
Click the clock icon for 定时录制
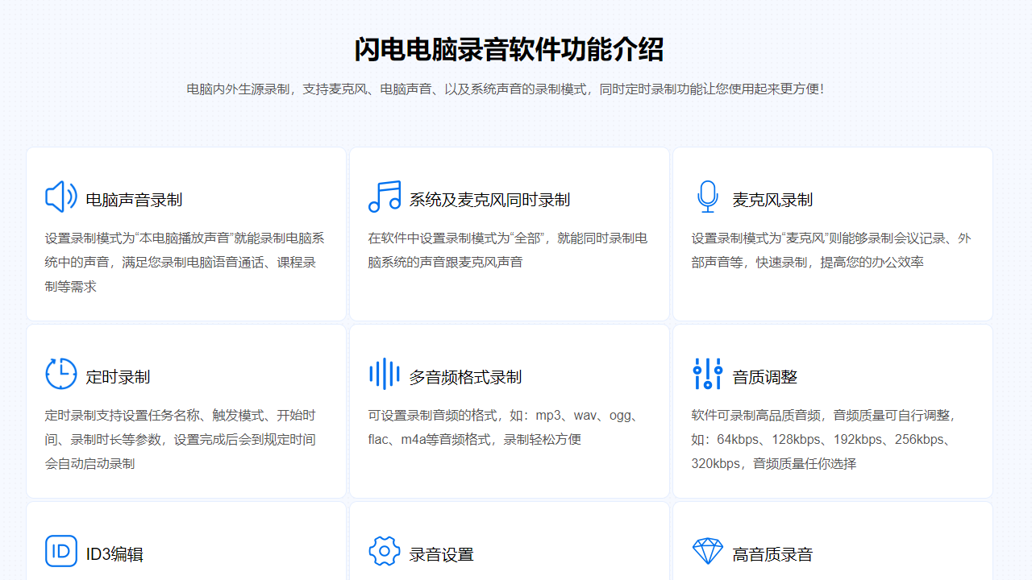60,373
